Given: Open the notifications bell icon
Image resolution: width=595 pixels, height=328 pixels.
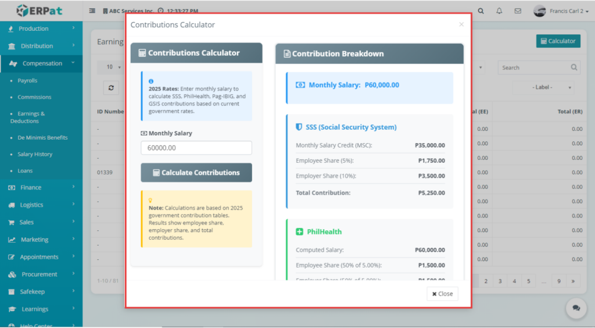Looking at the screenshot, I should (499, 11).
